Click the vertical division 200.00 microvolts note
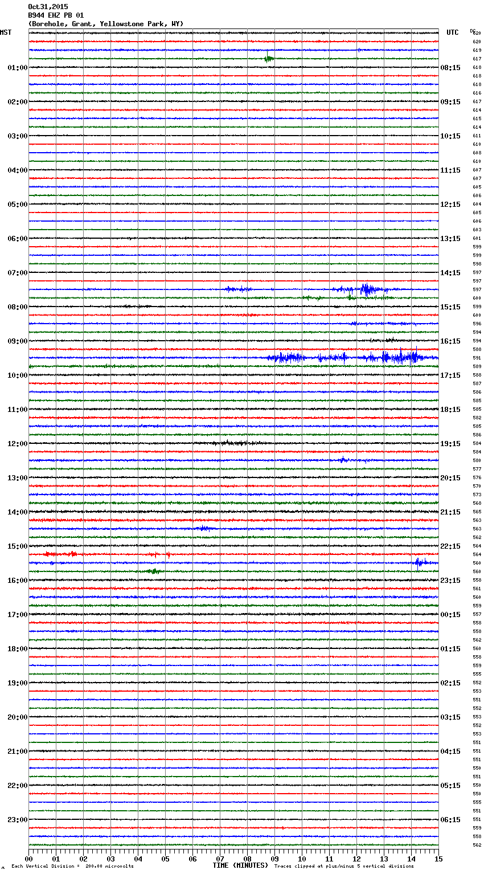The width and height of the screenshot is (484, 874). coord(72,866)
